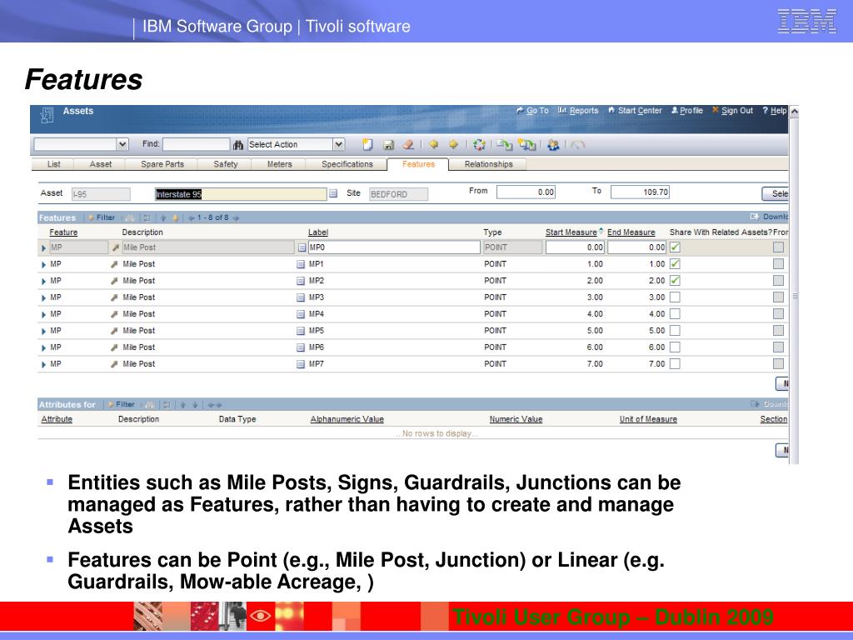Image resolution: width=853 pixels, height=640 pixels.
Task: Go to the next record arrow
Action: coord(453,145)
